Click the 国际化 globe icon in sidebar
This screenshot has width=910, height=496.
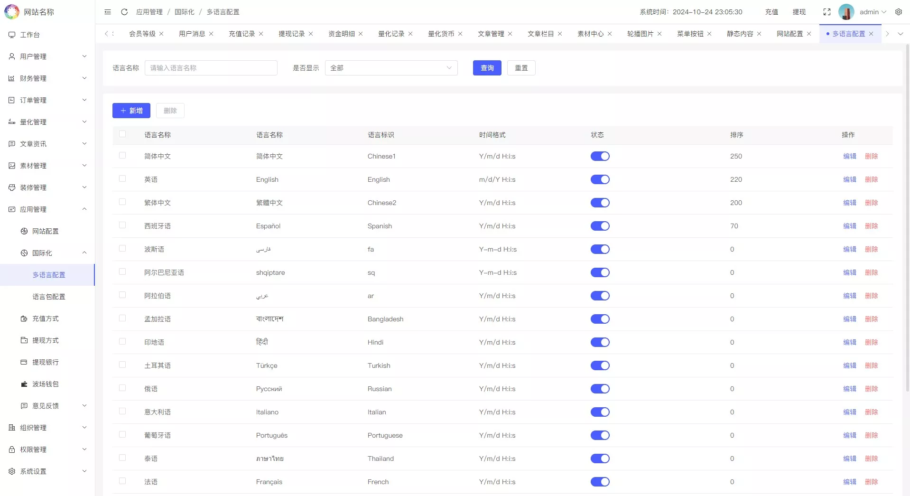coord(23,253)
